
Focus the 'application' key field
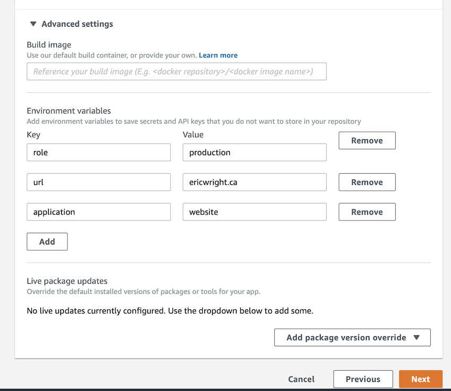[x=99, y=212]
